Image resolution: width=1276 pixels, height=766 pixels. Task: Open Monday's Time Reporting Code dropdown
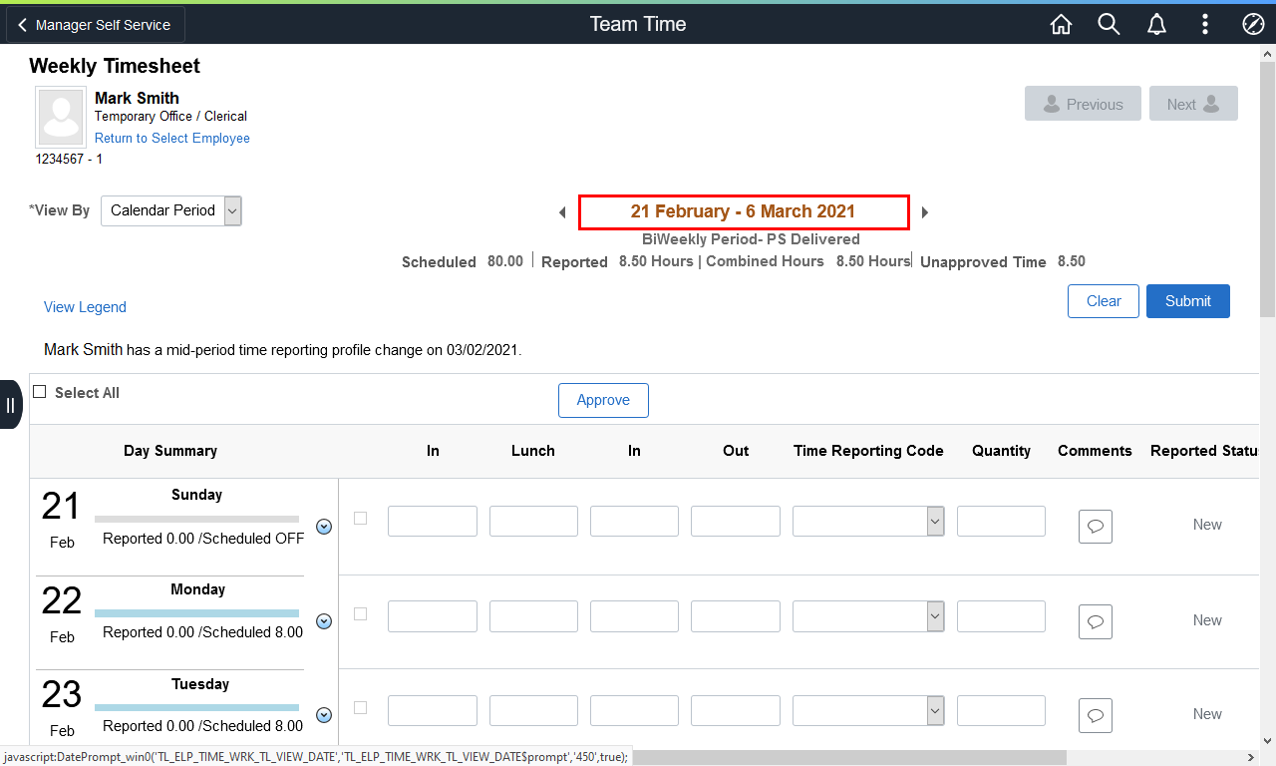click(x=868, y=616)
